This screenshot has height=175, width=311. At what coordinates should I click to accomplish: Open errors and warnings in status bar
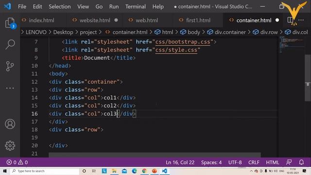17,162
